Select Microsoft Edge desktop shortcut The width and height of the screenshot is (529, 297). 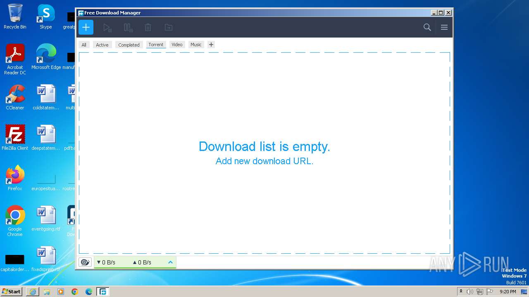point(46,57)
